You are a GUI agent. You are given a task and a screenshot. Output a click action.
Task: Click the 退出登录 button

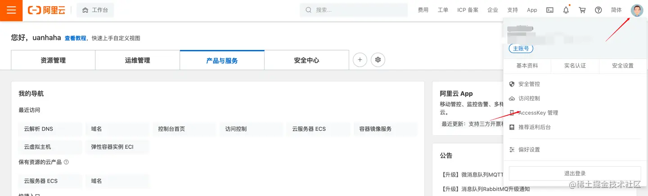pos(575,173)
